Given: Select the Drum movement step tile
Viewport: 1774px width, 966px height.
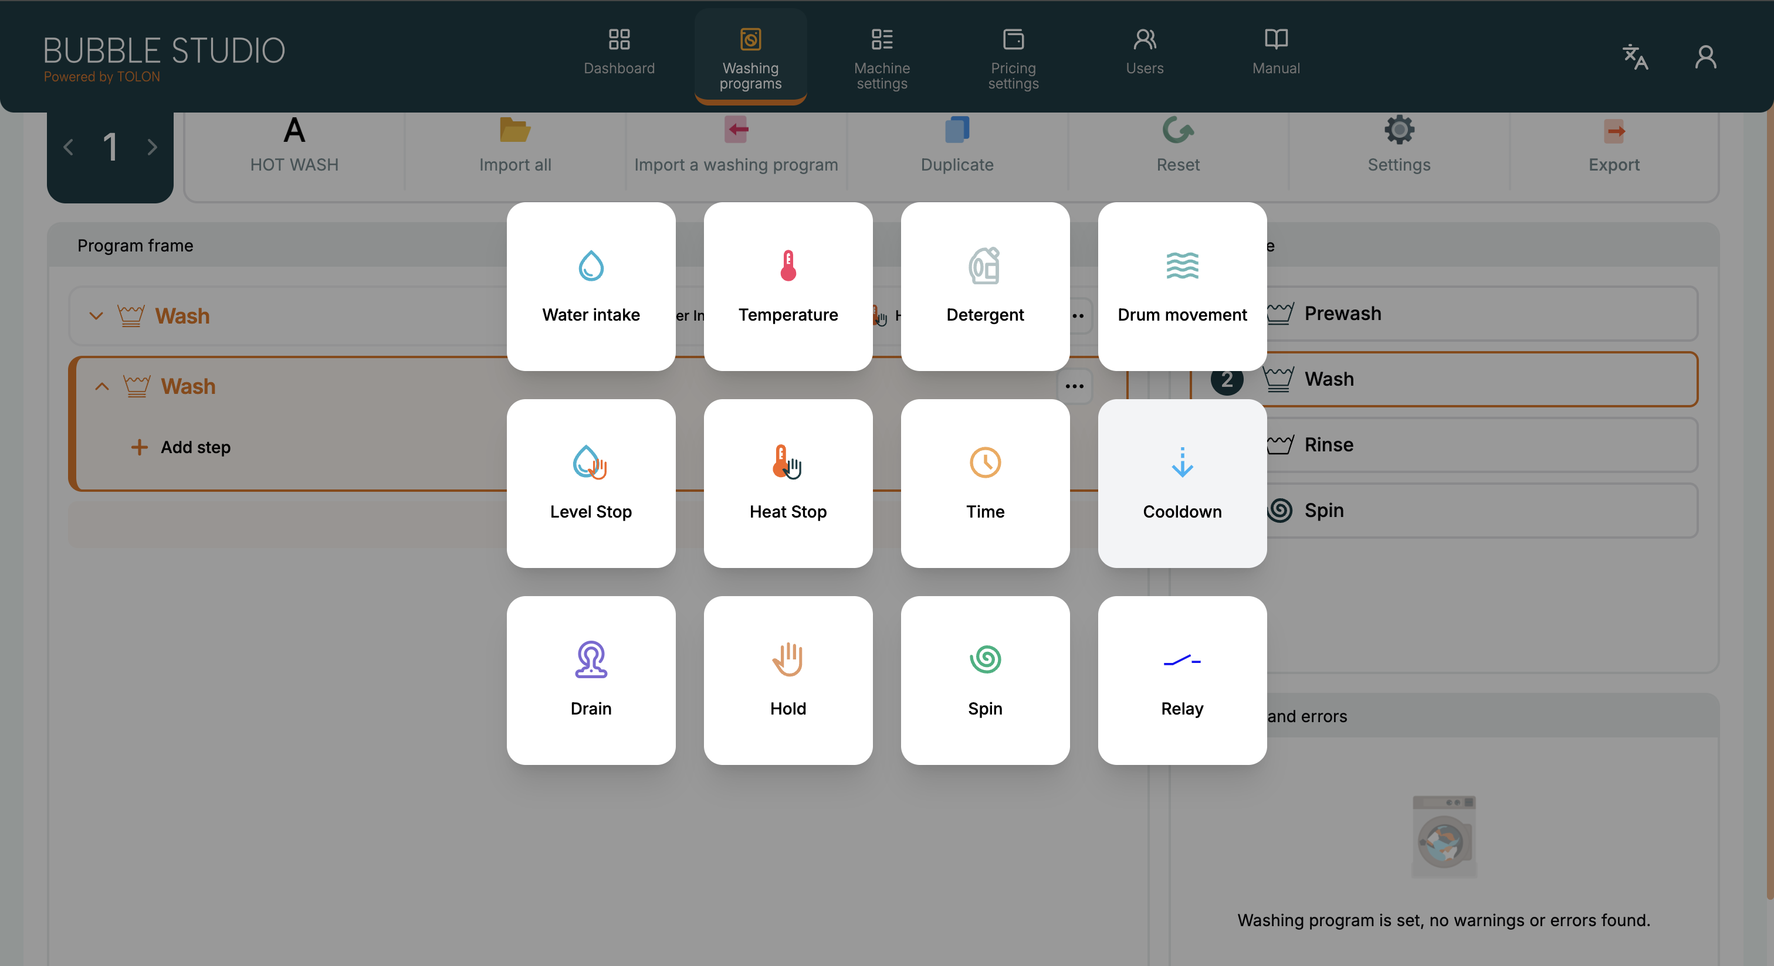Looking at the screenshot, I should [x=1181, y=286].
